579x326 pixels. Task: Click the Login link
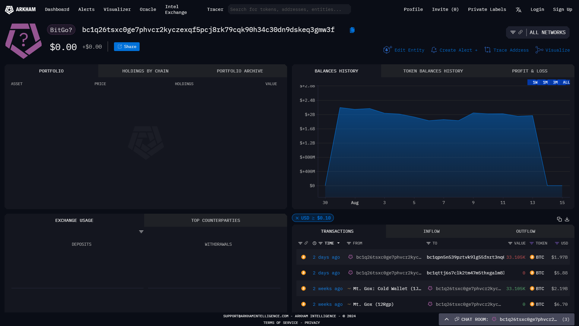tap(537, 10)
